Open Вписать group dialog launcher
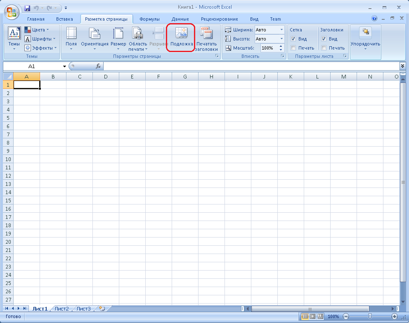This screenshot has height=323, width=409. coord(282,56)
